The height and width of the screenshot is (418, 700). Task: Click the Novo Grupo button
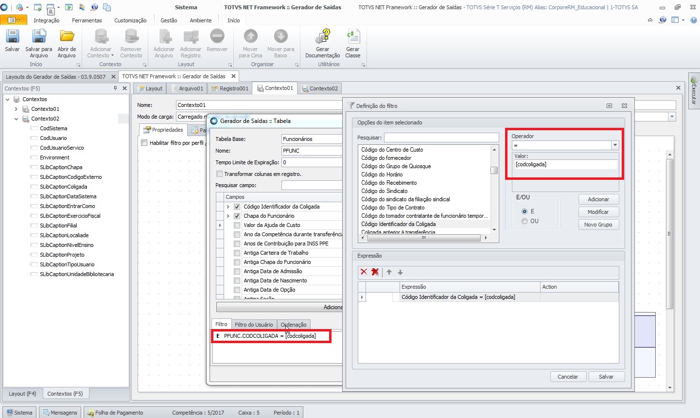[598, 225]
